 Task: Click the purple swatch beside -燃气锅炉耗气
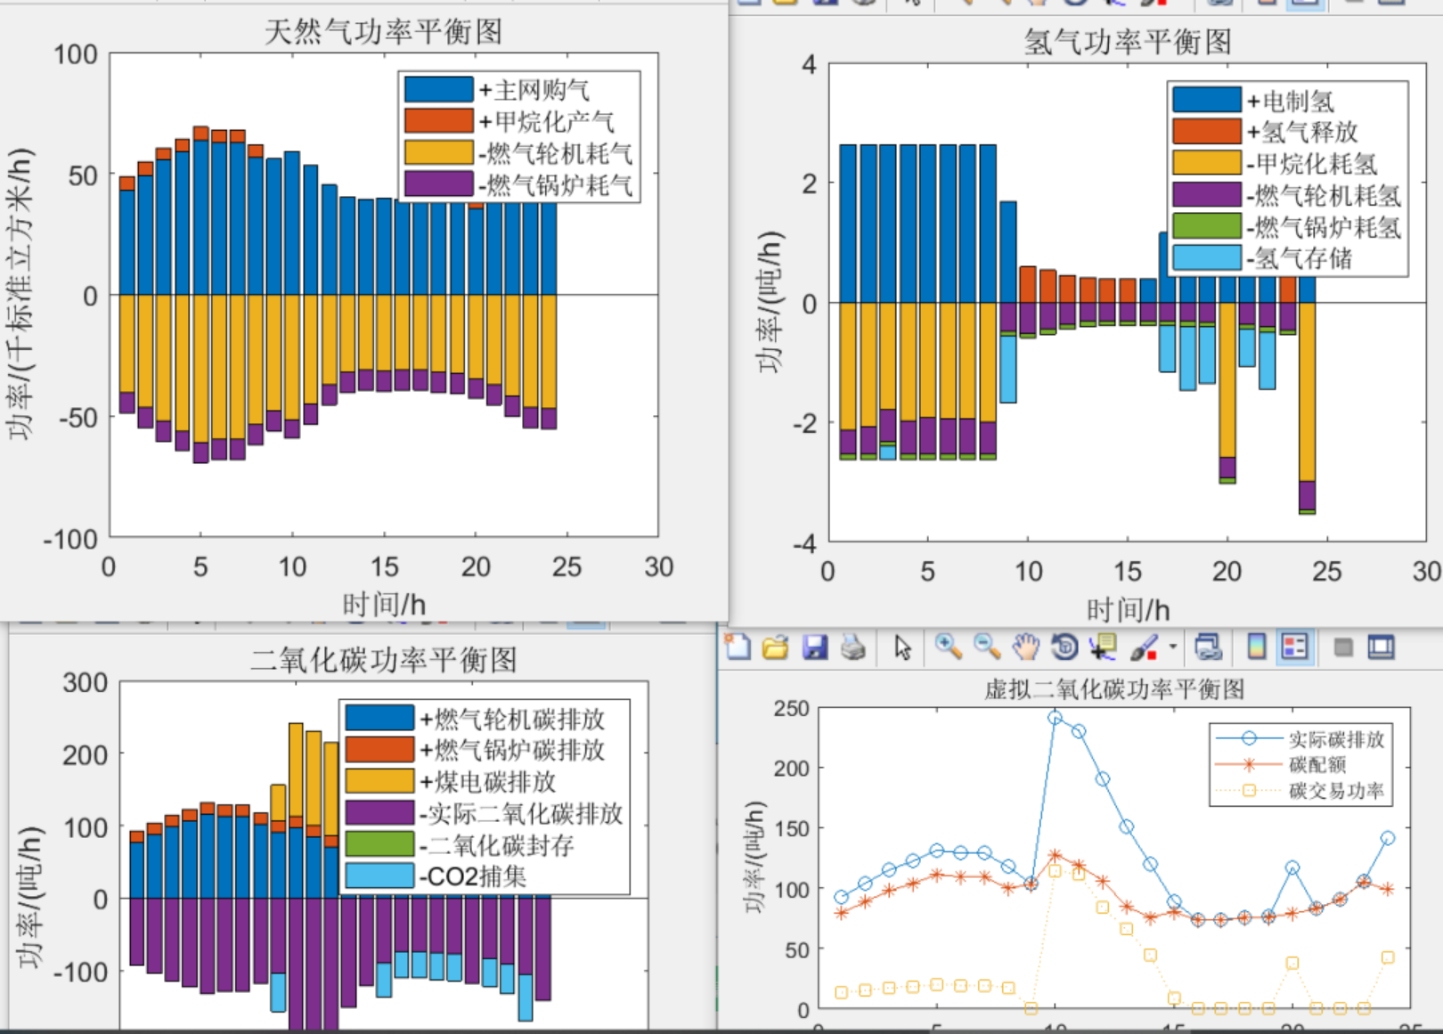pyautogui.click(x=438, y=184)
